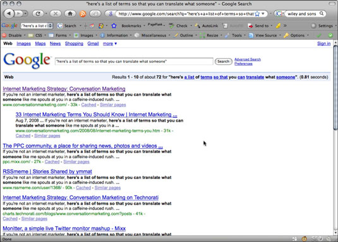Open the 33 Internet Marketing Terms result

point(97,115)
